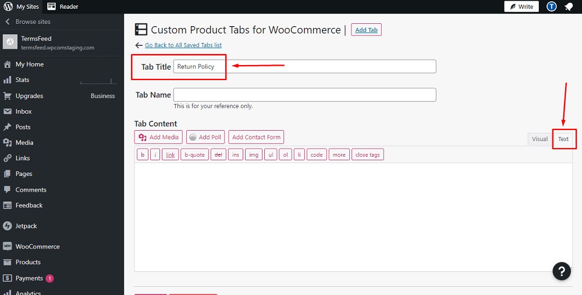Screen dimensions: 582x295
Task: Click the Add Contact Form button
Action: pos(256,137)
